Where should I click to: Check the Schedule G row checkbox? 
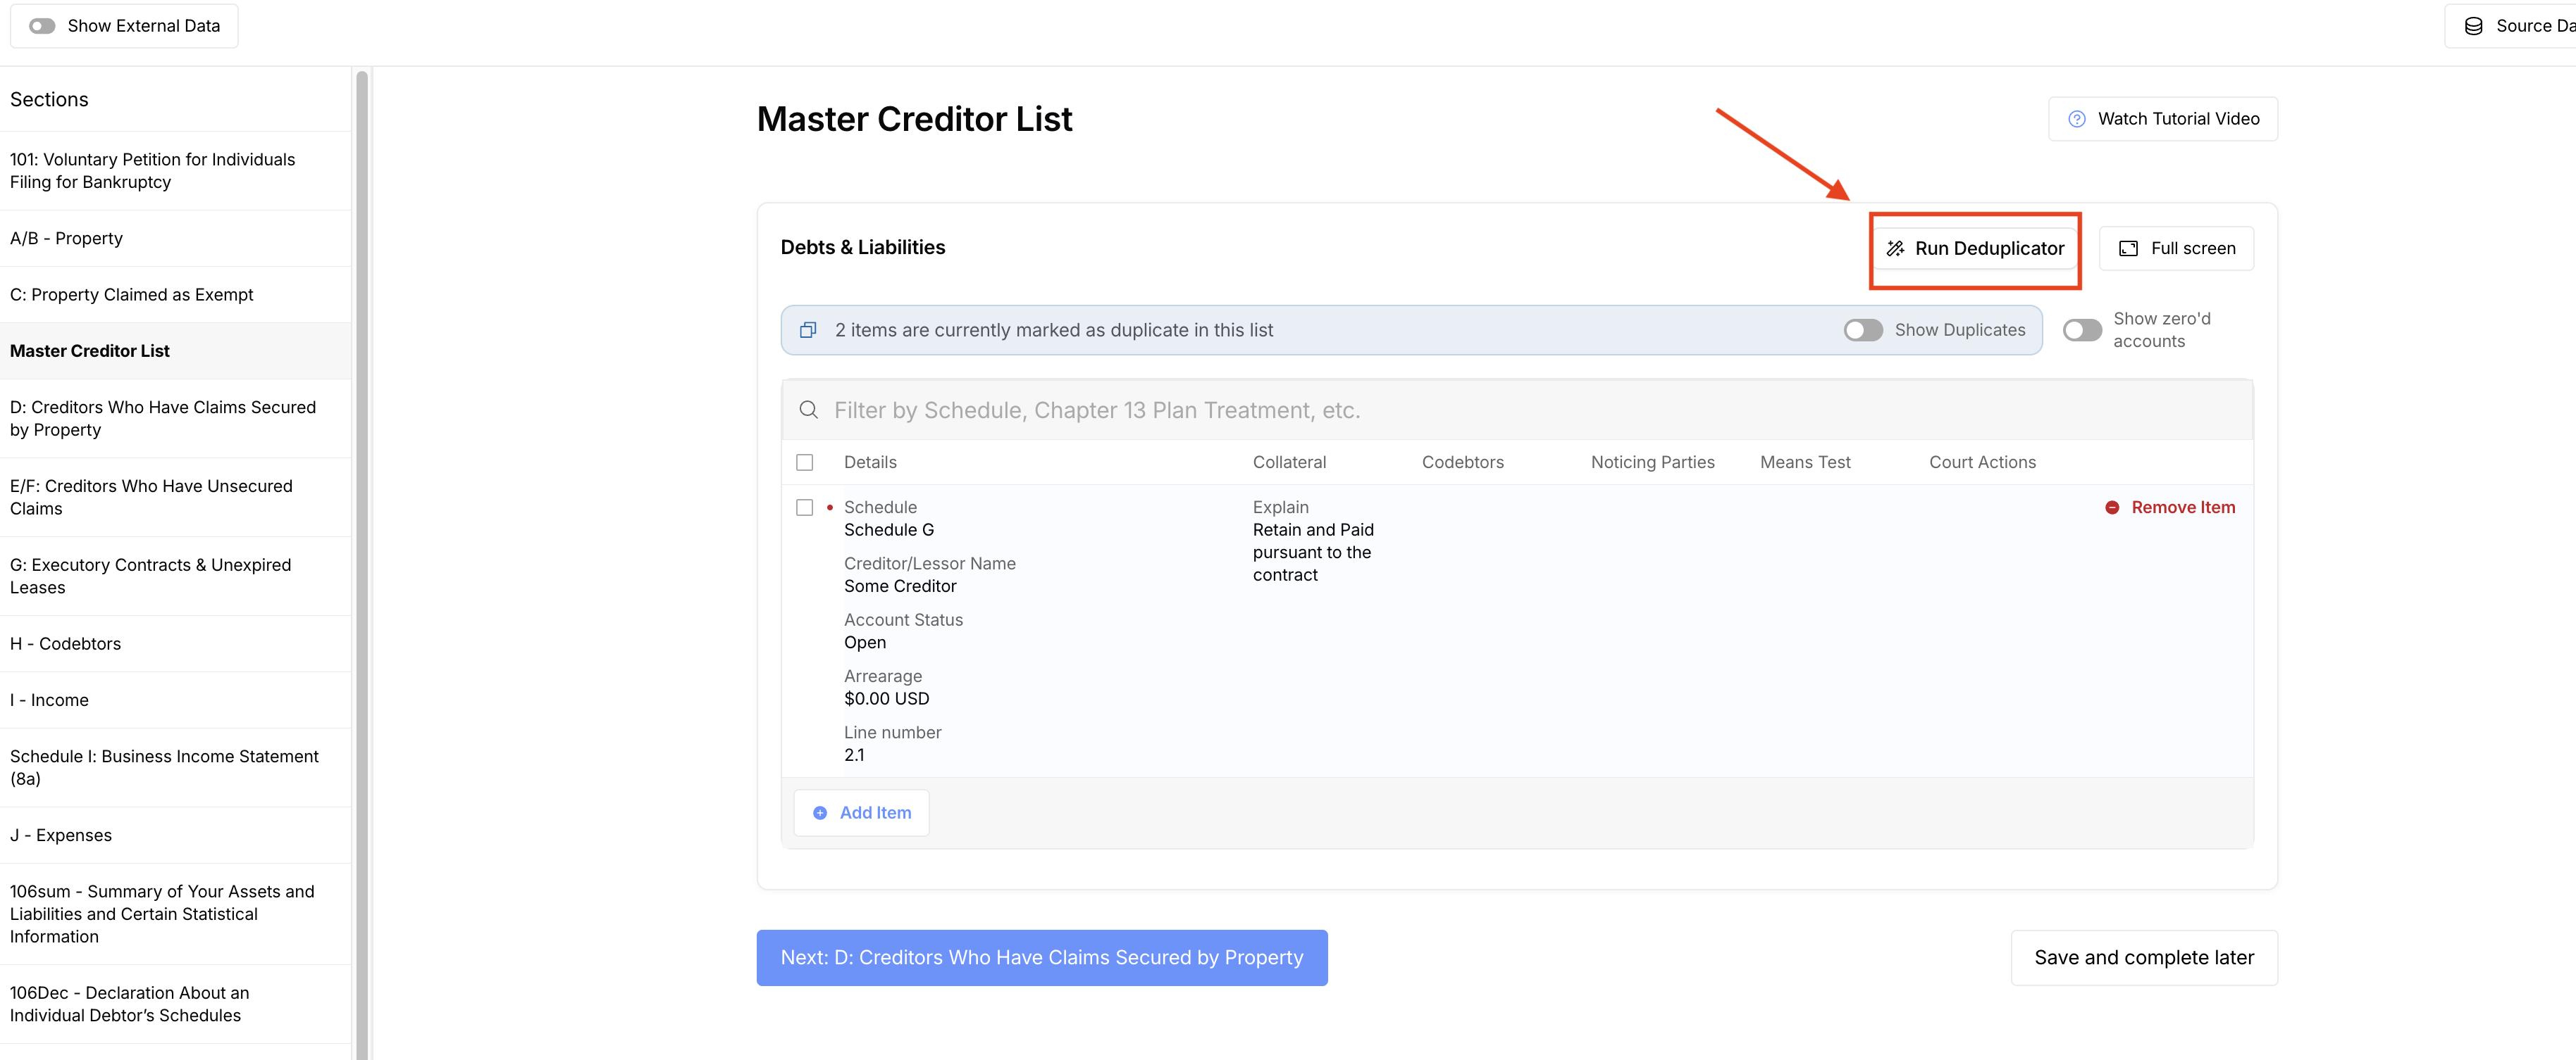point(804,507)
